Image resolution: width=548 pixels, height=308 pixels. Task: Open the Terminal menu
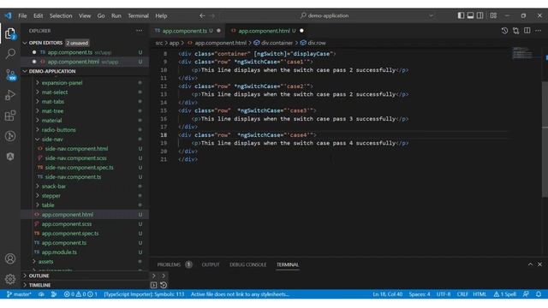[138, 15]
